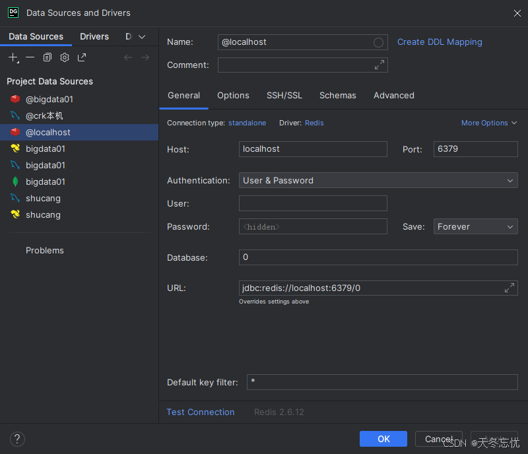
Task: Click Project Data Sources heading
Action: 50,82
